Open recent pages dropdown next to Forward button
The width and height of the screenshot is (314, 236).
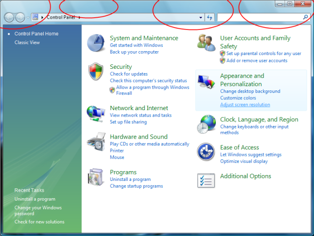pos(28,18)
